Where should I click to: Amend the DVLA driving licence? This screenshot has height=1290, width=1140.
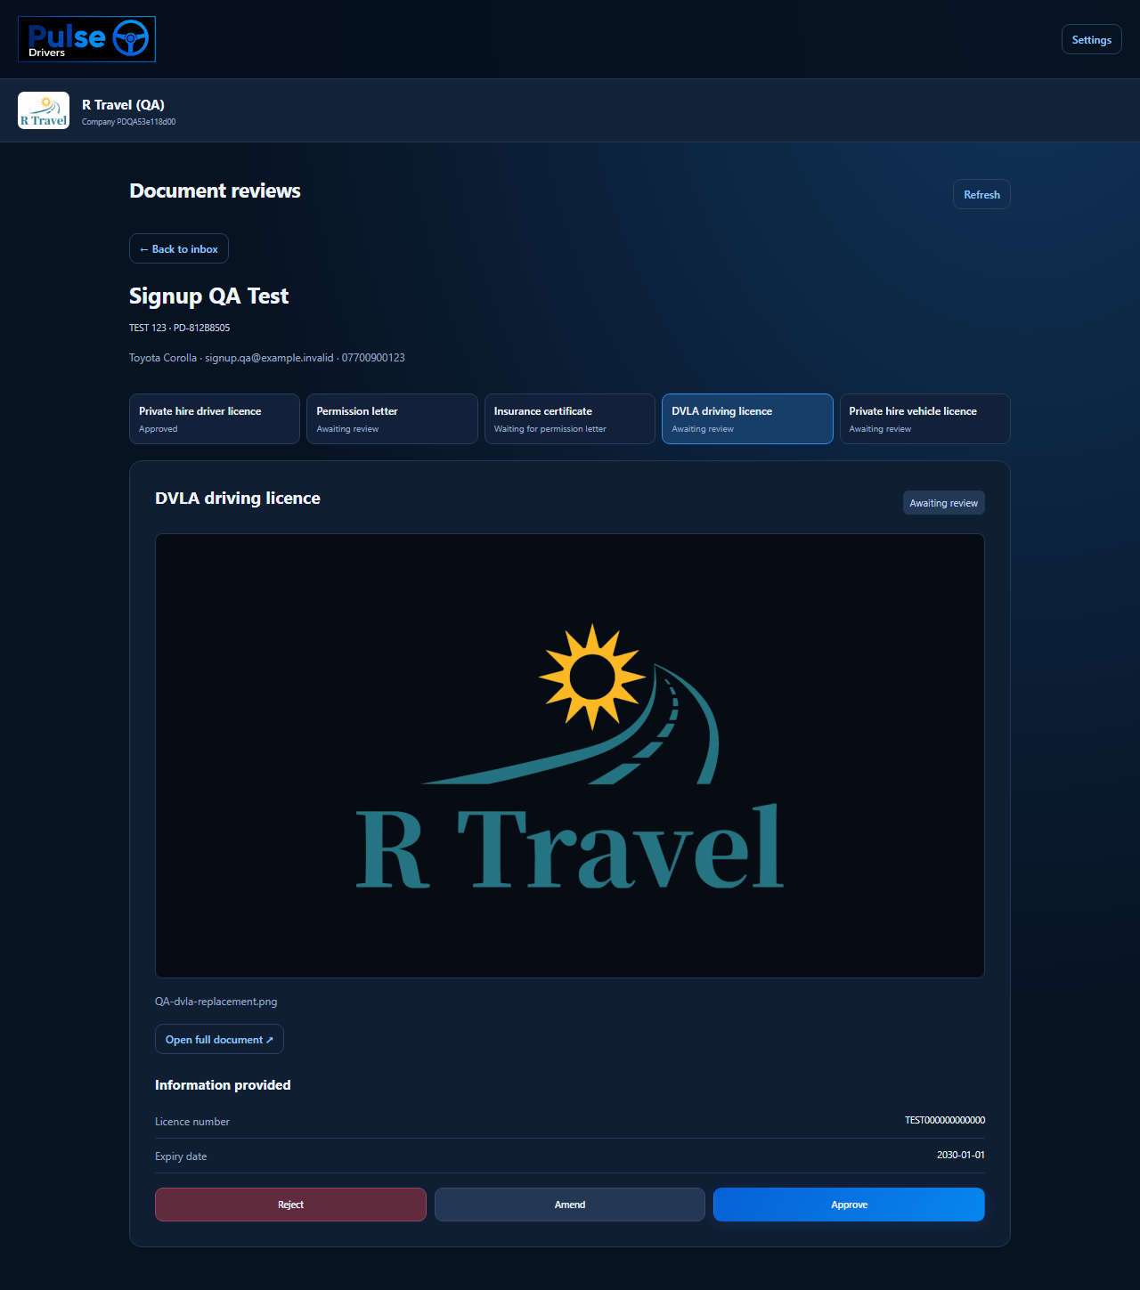point(570,1205)
